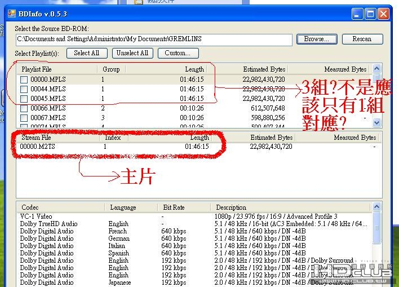
Task: Click the Description column header
Action: pos(291,207)
